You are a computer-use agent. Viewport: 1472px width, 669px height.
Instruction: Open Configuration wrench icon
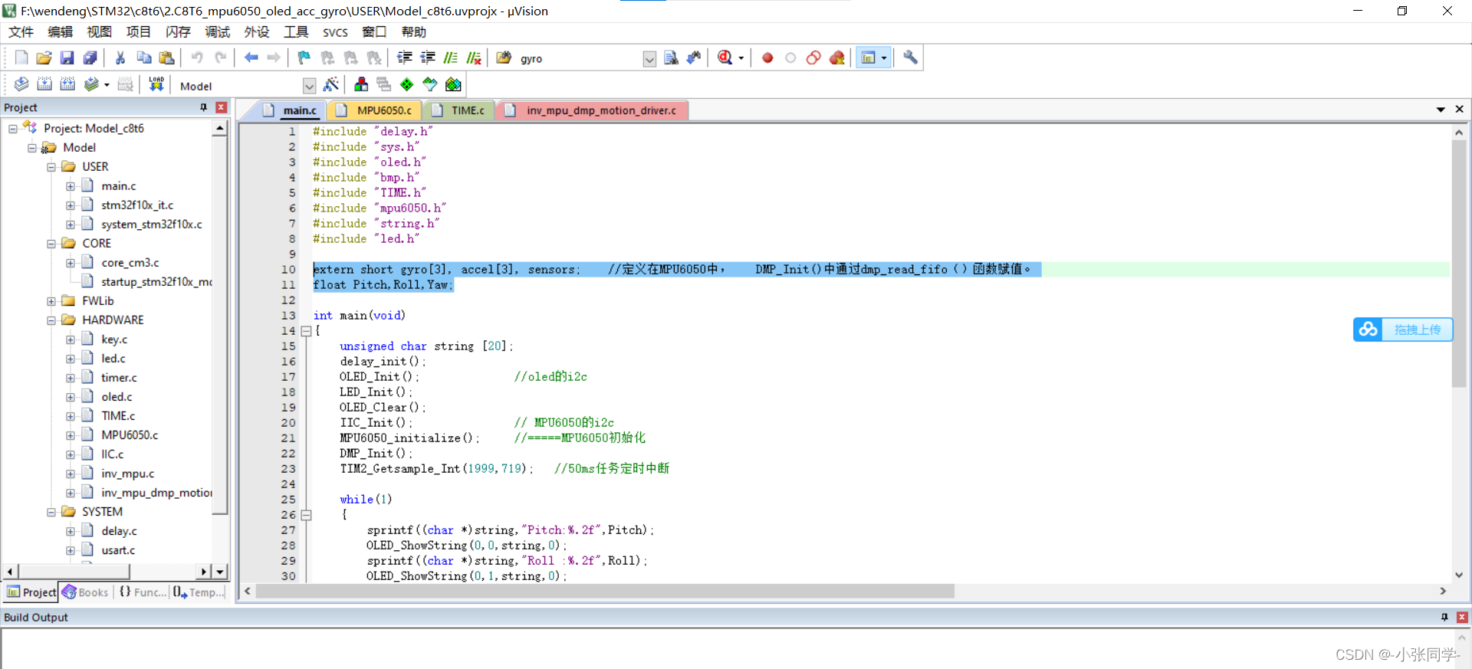point(910,57)
